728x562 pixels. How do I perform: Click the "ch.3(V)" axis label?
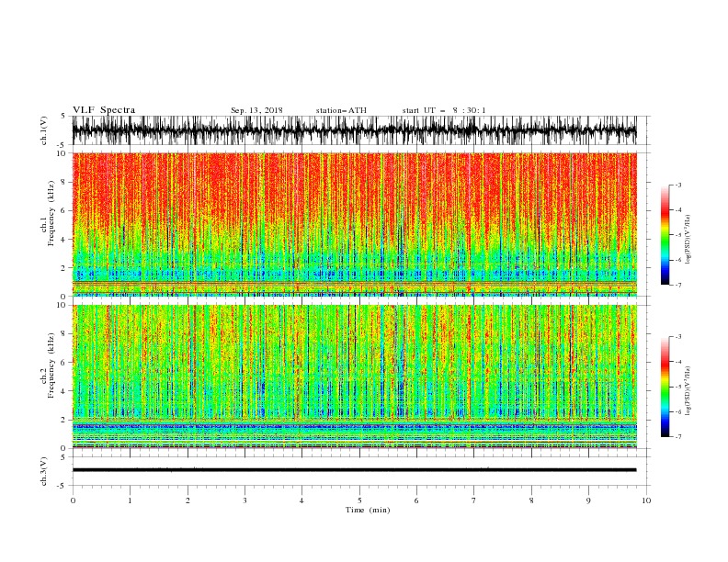point(44,471)
